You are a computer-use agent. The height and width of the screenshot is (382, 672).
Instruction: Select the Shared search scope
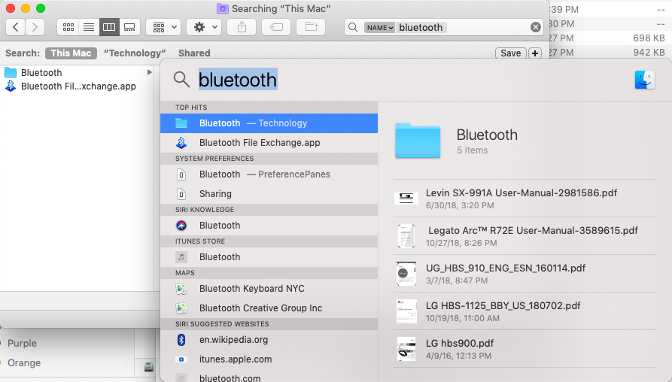(x=194, y=53)
